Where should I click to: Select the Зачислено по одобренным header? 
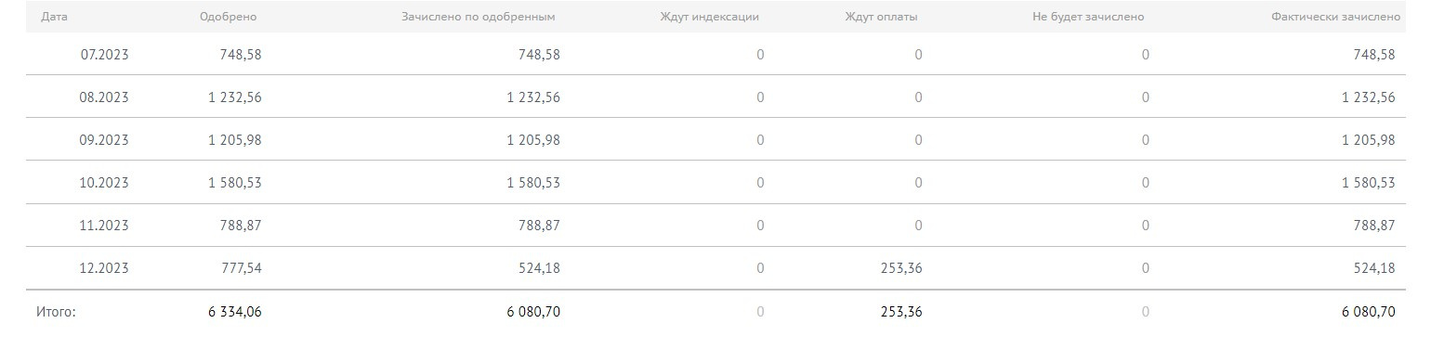[x=479, y=17]
